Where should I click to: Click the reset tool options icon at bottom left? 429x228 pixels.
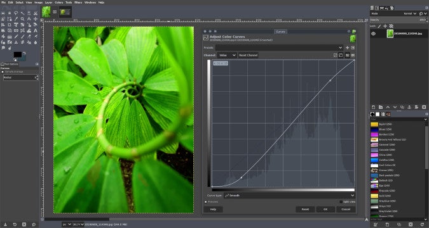tap(34, 224)
